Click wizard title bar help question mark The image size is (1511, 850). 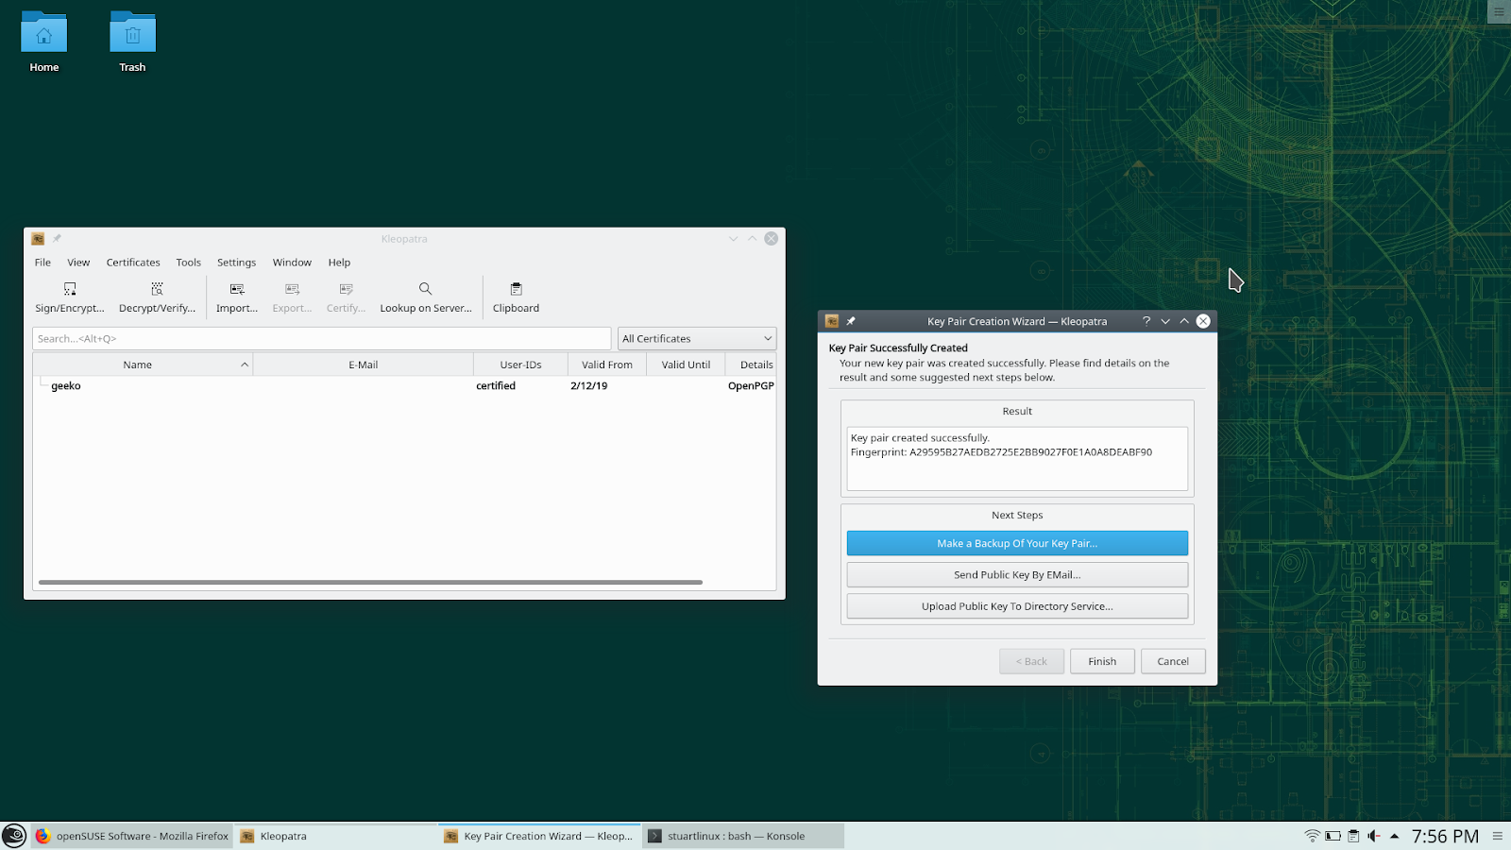coord(1146,321)
